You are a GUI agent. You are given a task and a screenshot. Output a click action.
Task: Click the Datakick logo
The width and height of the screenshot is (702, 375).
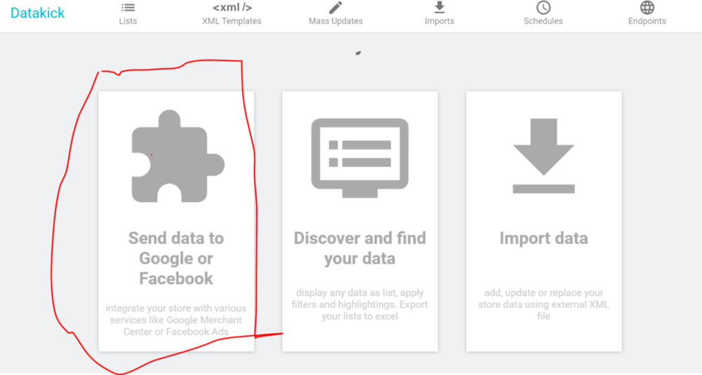[38, 13]
